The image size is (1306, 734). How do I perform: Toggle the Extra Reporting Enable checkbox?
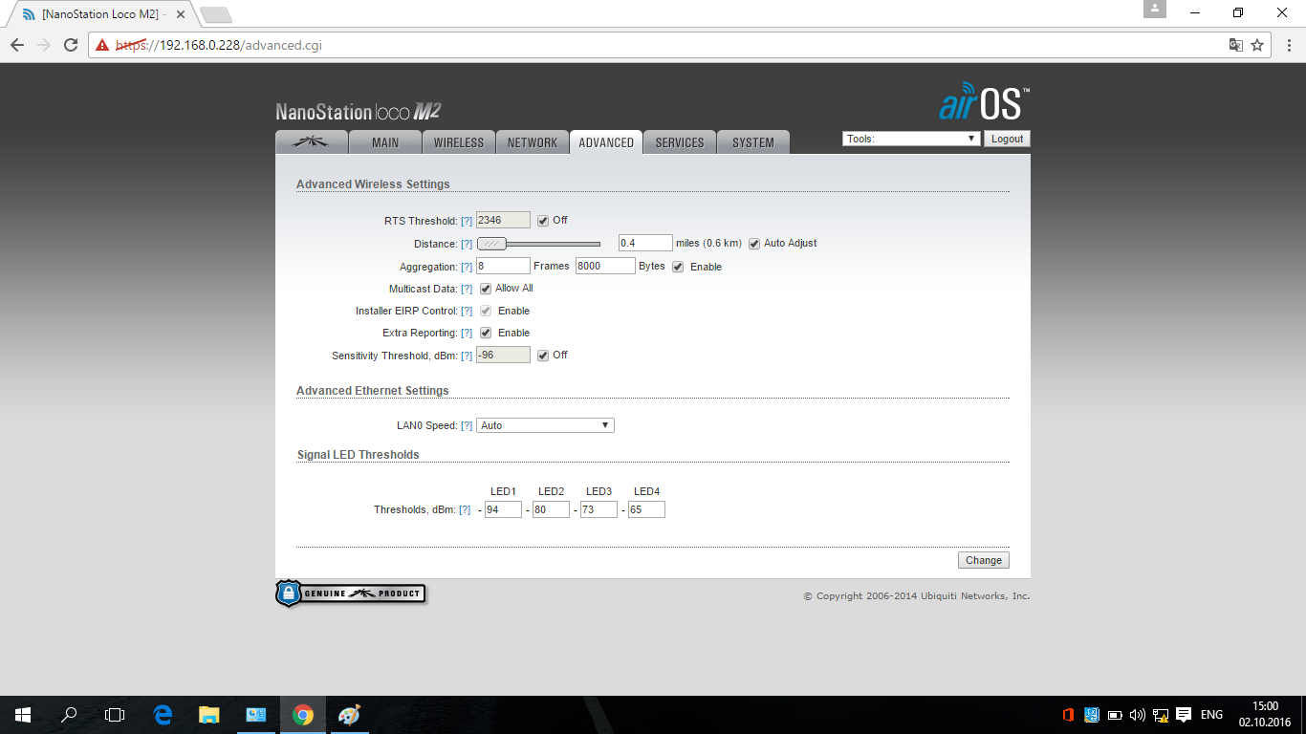point(486,333)
